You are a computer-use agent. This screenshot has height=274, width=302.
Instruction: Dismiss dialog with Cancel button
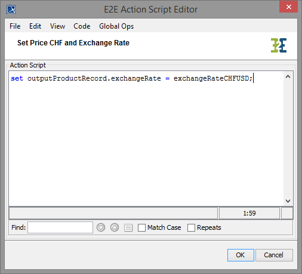click(x=274, y=255)
